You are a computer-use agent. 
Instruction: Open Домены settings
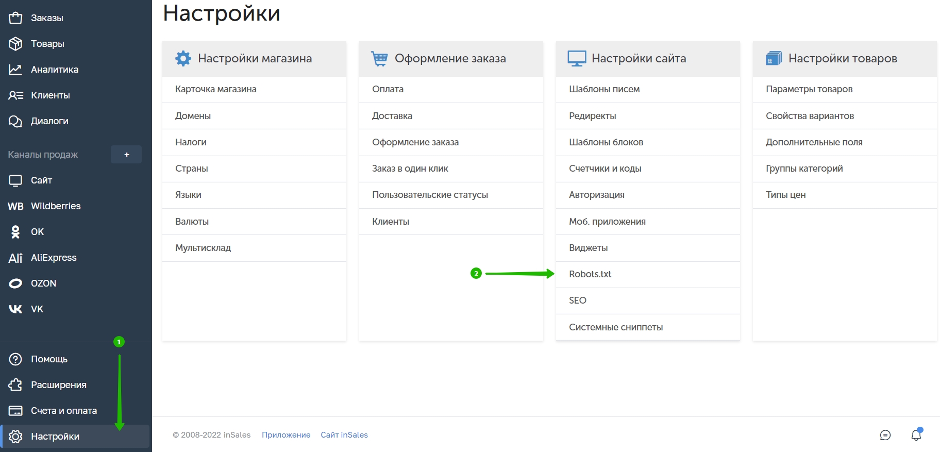[254, 116]
